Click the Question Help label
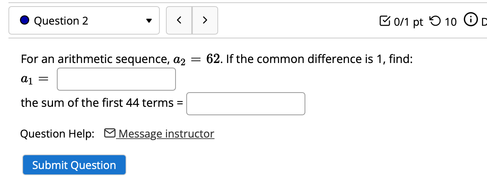This screenshot has height=189, width=487. coord(57,134)
